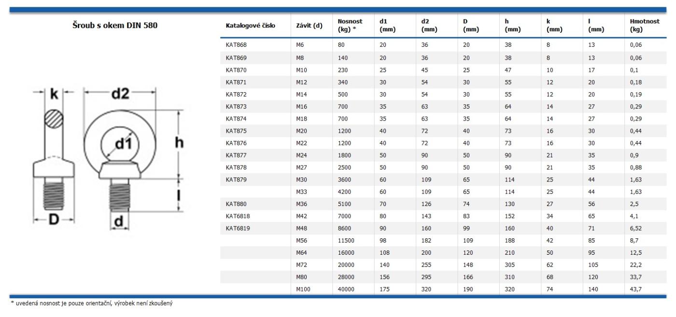The image size is (676, 317).
Task: Open catalog item KAT6819
Action: 236,228
